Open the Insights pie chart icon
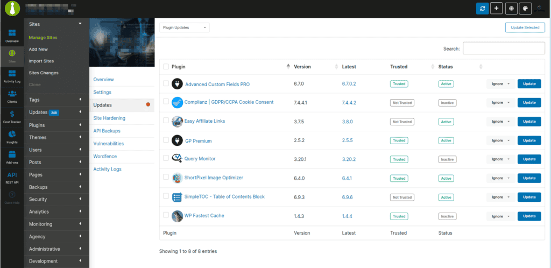 [11, 135]
